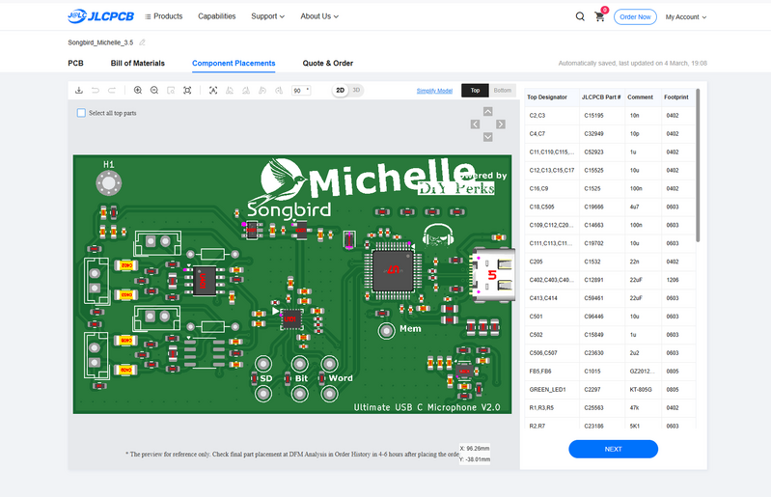Click the parts table scrollbar
The image size is (771, 497).
tap(698, 165)
